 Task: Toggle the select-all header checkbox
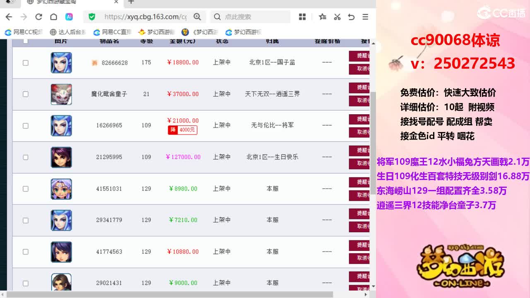(25, 41)
